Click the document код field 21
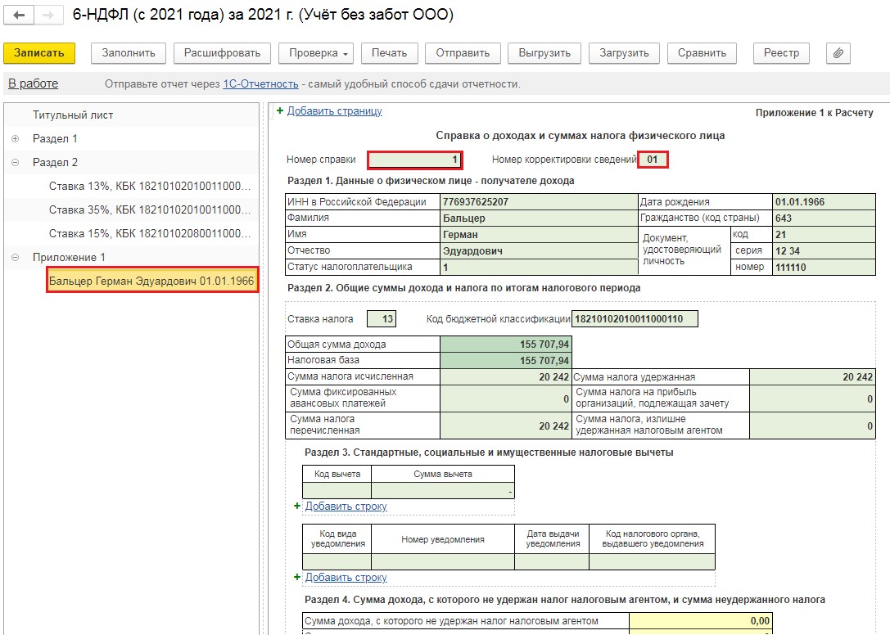The width and height of the screenshot is (890, 635). (x=824, y=234)
